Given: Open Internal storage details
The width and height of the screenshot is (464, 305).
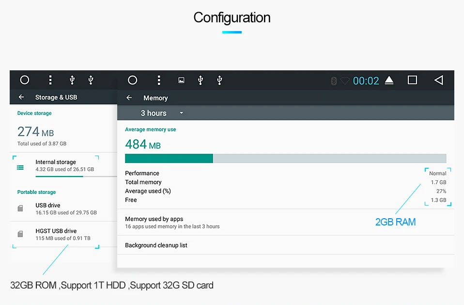Looking at the screenshot, I should tap(63, 165).
